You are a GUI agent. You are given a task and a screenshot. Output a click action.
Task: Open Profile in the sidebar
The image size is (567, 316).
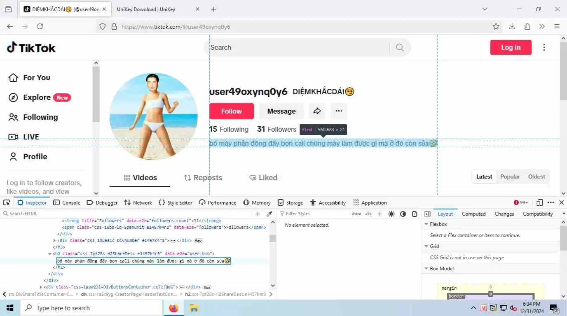(28, 157)
